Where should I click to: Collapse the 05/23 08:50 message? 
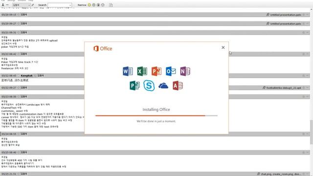pos(308,97)
